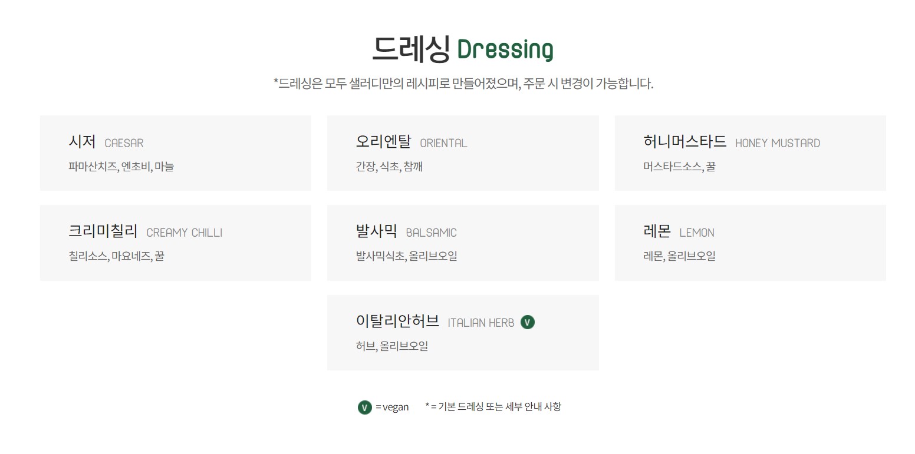The width and height of the screenshot is (915, 454).
Task: Click the ITALIAN HERB English label
Action: (x=481, y=323)
